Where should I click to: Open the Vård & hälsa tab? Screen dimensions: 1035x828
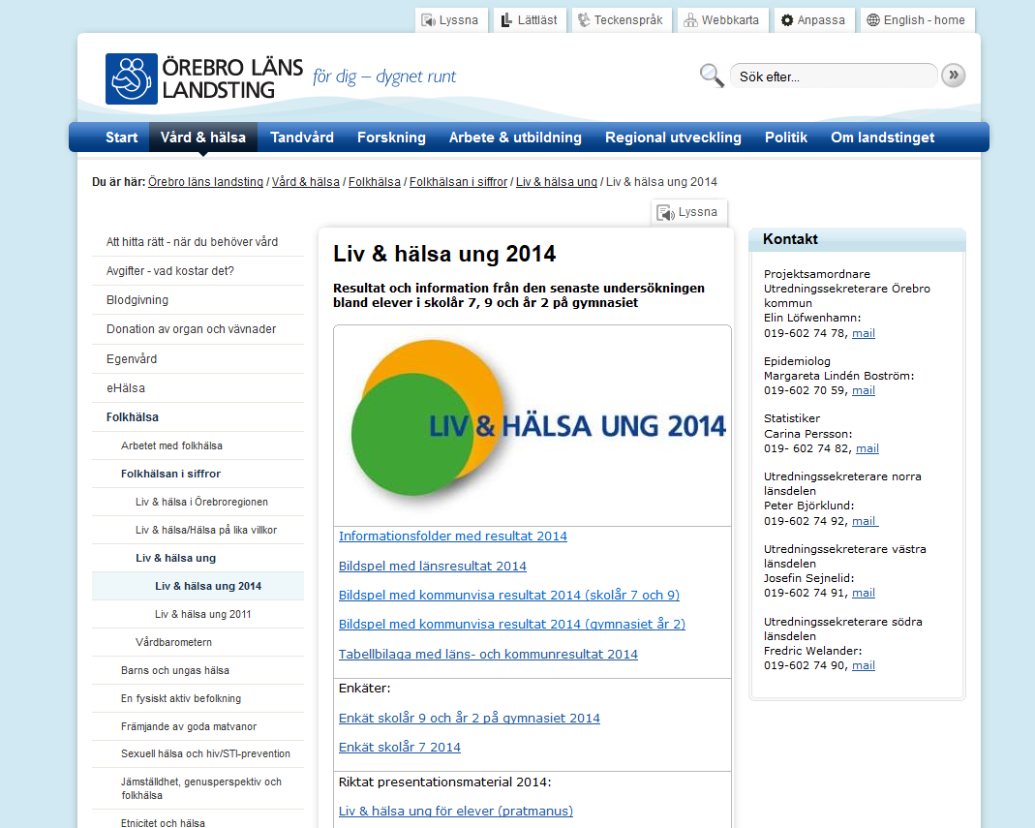pos(203,138)
